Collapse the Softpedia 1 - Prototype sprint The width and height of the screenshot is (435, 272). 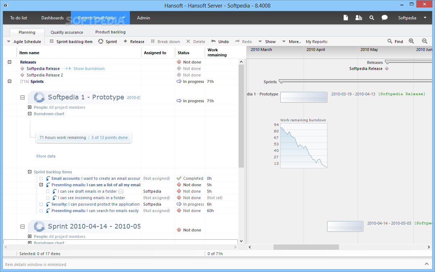click(x=22, y=97)
